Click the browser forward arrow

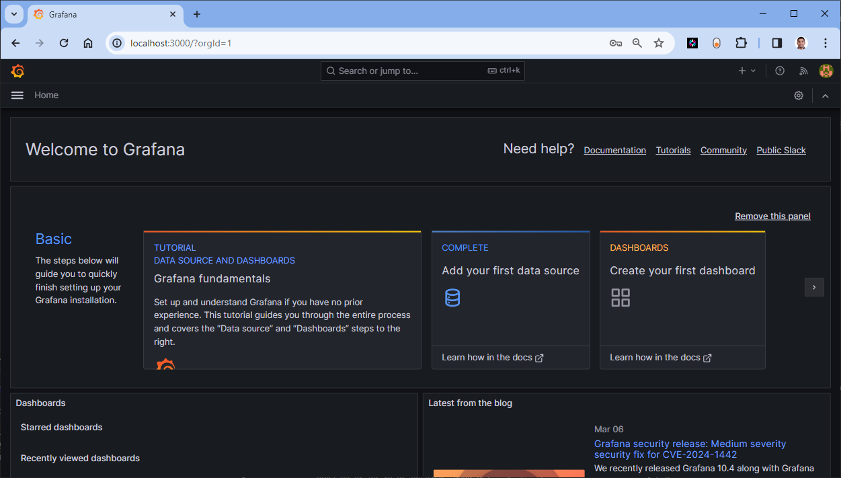pyautogui.click(x=40, y=43)
